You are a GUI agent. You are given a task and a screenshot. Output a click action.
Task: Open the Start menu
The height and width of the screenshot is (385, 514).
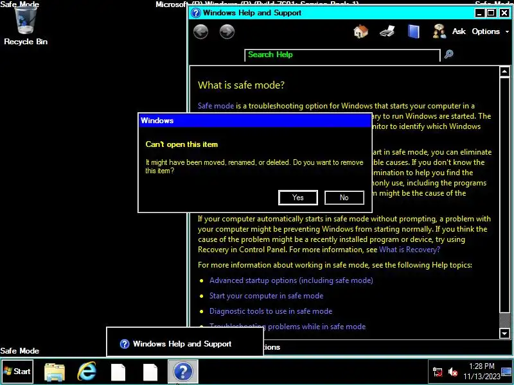pos(17,372)
